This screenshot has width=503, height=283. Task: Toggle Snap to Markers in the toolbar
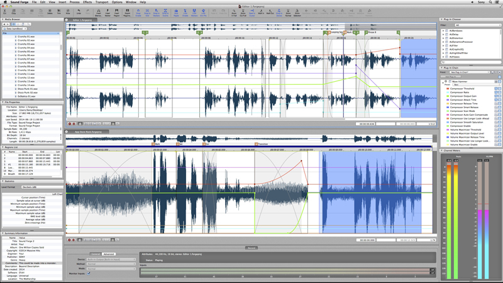(x=156, y=13)
